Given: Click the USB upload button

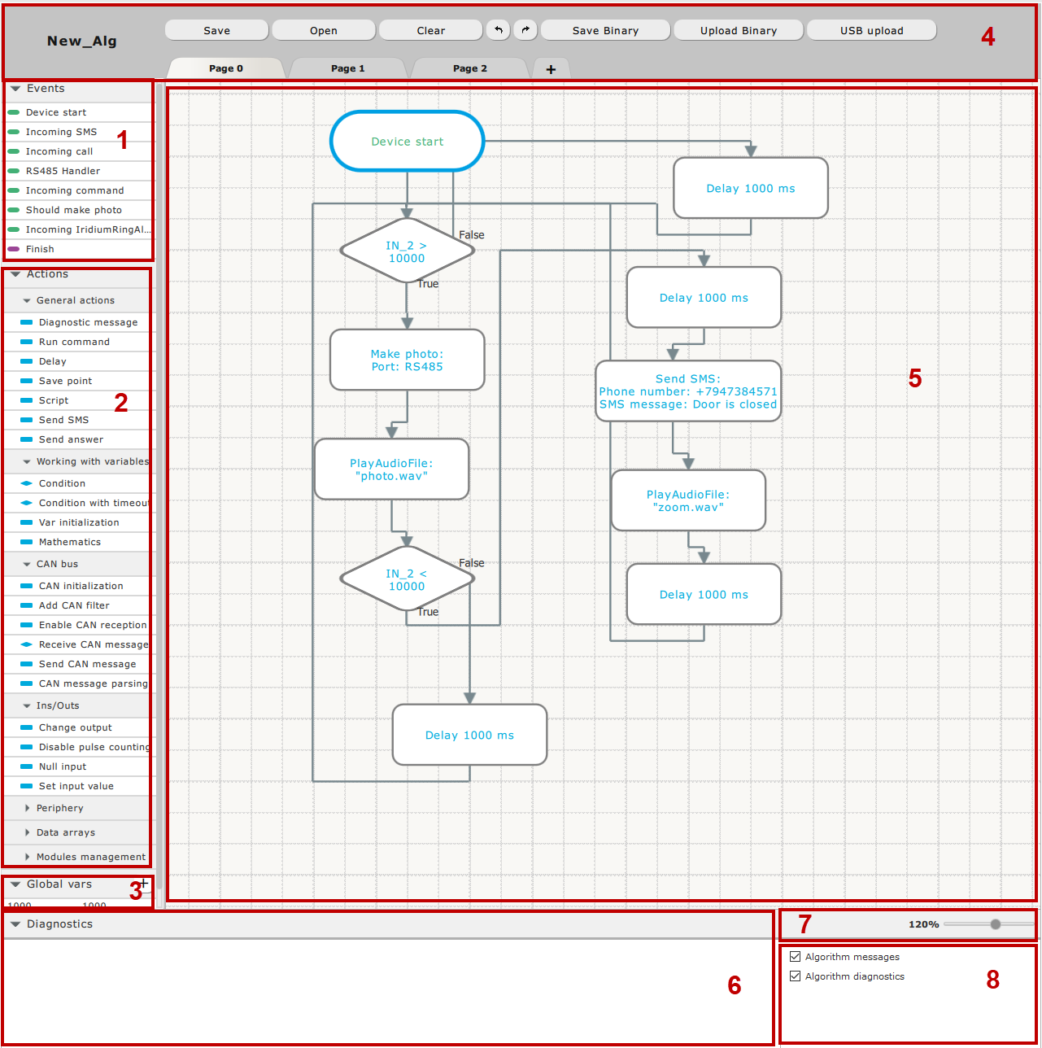Looking at the screenshot, I should point(871,30).
